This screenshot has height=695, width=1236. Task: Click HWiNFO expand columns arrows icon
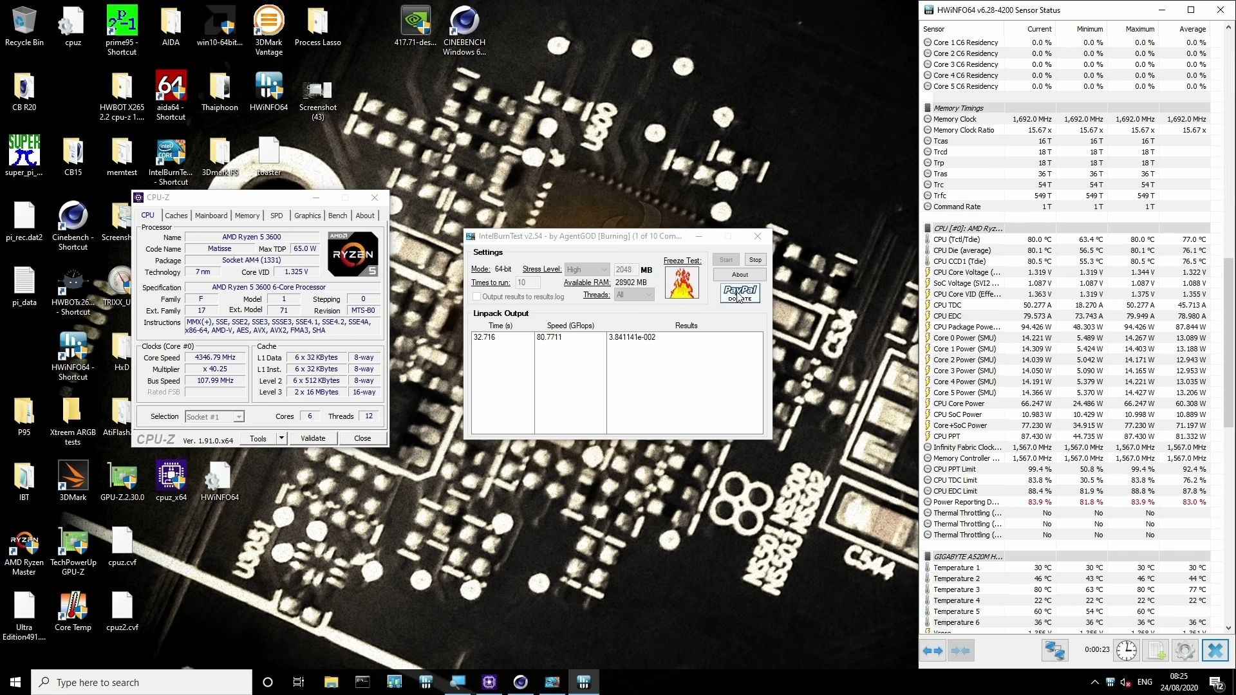pos(933,651)
